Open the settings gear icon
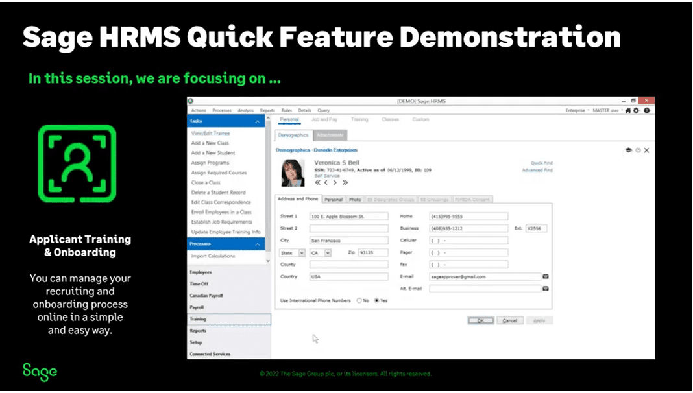The width and height of the screenshot is (693, 393). [x=636, y=111]
